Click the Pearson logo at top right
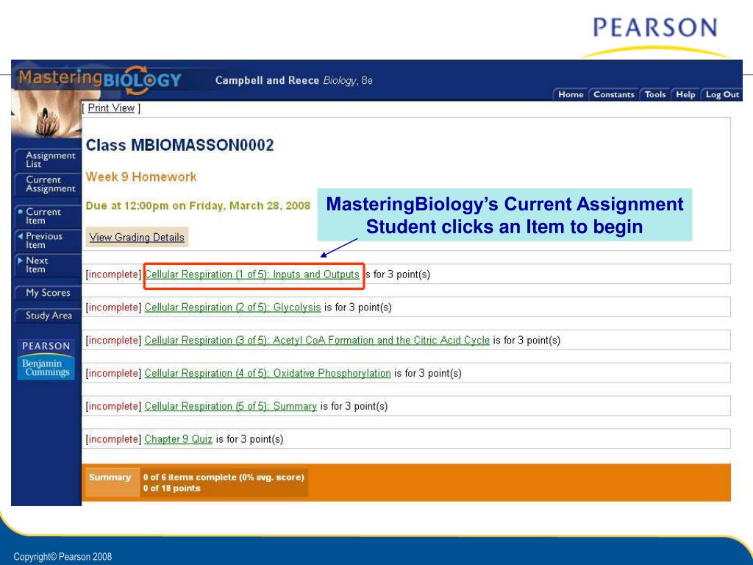Image resolution: width=753 pixels, height=565 pixels. [655, 36]
